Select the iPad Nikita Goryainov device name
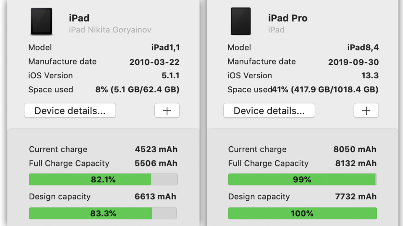The height and width of the screenshot is (226, 403). [110, 30]
